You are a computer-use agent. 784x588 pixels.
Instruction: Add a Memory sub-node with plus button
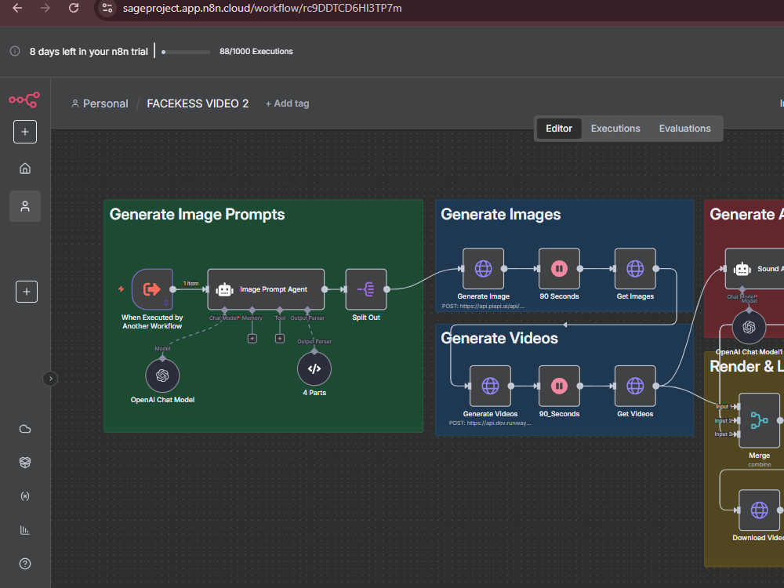(252, 339)
